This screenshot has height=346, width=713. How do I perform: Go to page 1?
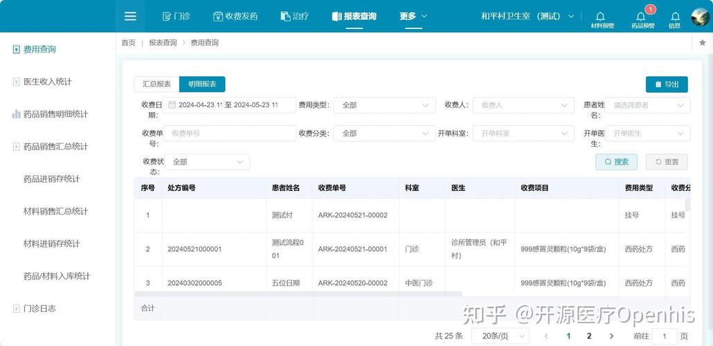tap(568, 336)
